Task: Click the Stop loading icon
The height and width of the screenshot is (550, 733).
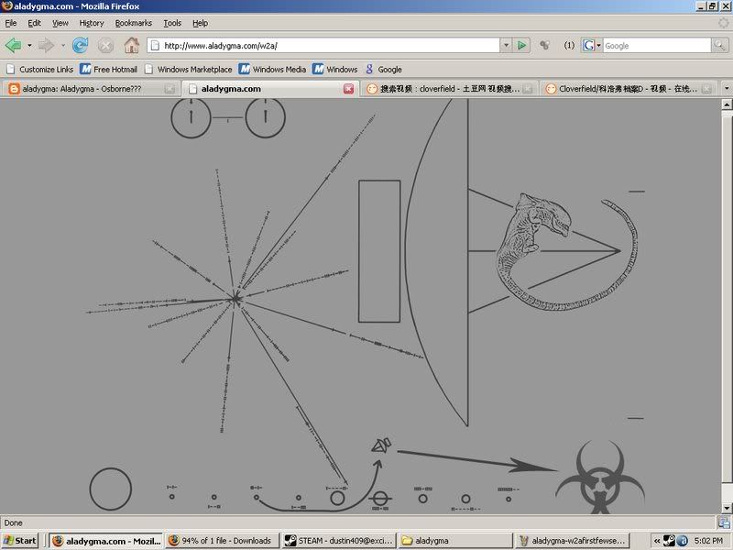Action: point(105,45)
